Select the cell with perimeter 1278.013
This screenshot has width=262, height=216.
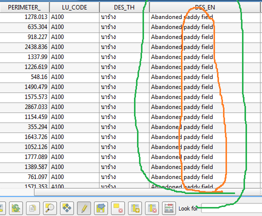tap(24, 17)
